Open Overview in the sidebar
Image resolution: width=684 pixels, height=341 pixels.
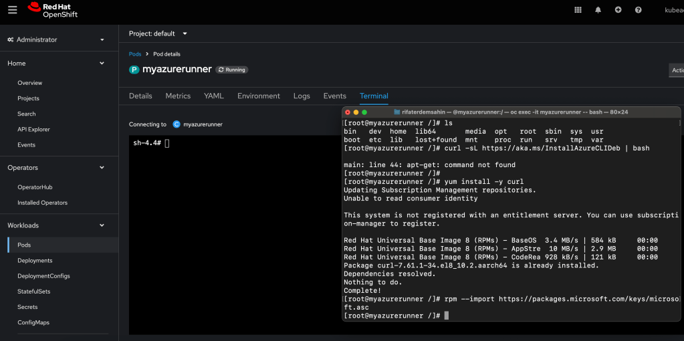(29, 83)
